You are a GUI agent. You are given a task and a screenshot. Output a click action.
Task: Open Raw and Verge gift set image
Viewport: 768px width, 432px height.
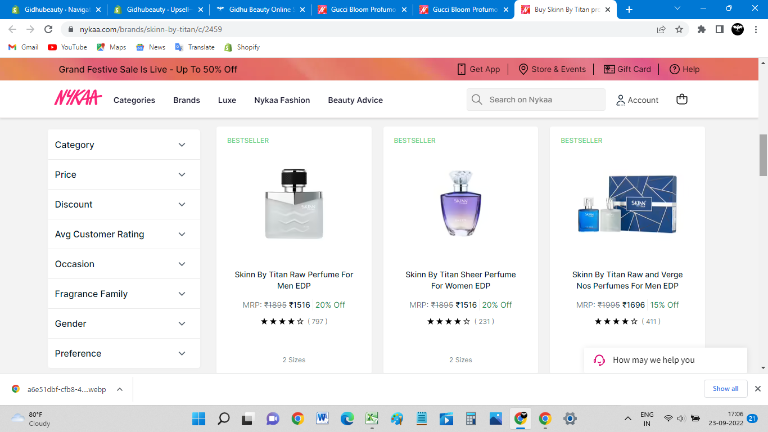coord(627,204)
